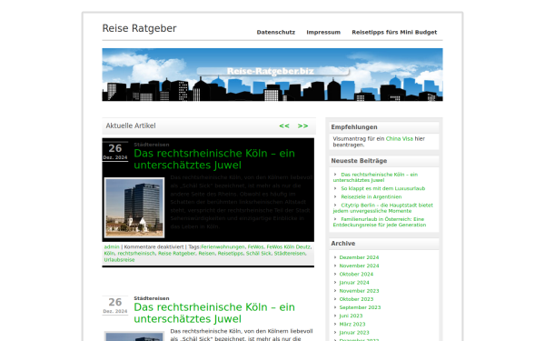Open the Städtereisen tag in tag list
Viewport: 545px width, 341px height.
coord(290,254)
